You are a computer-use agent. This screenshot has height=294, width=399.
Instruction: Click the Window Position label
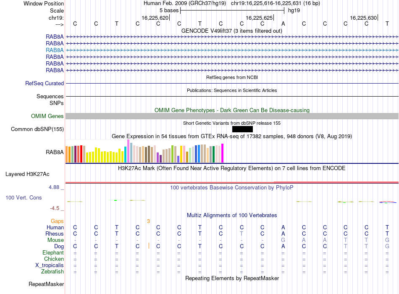click(x=44, y=3)
